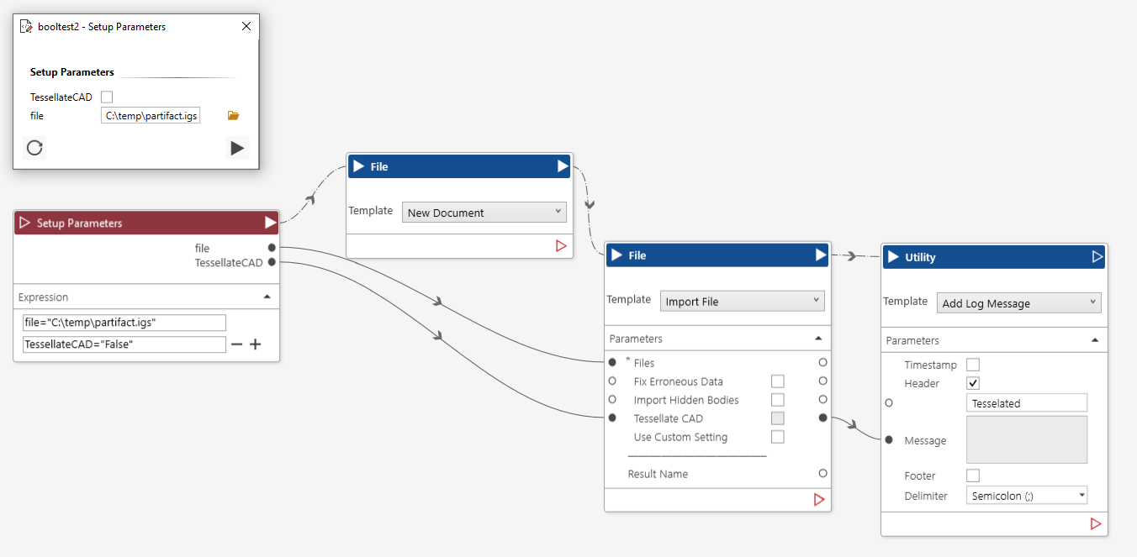The width and height of the screenshot is (1137, 557).
Task: Open the Import File template dropdown
Action: [x=743, y=302]
